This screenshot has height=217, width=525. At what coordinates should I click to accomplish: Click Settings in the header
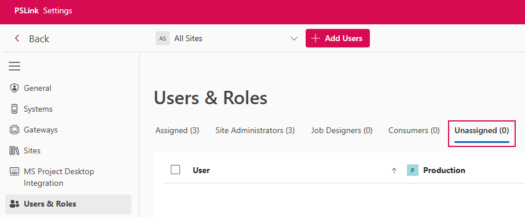pyautogui.click(x=57, y=11)
